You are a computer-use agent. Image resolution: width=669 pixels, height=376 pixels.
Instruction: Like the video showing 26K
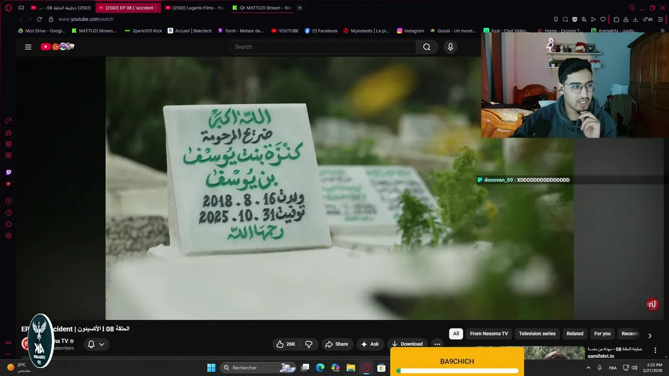[x=286, y=344]
